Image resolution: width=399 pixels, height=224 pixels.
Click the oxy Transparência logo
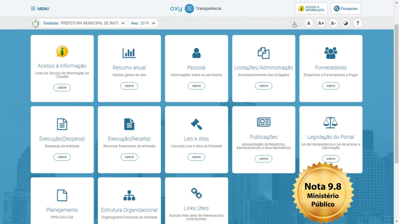coord(196,9)
